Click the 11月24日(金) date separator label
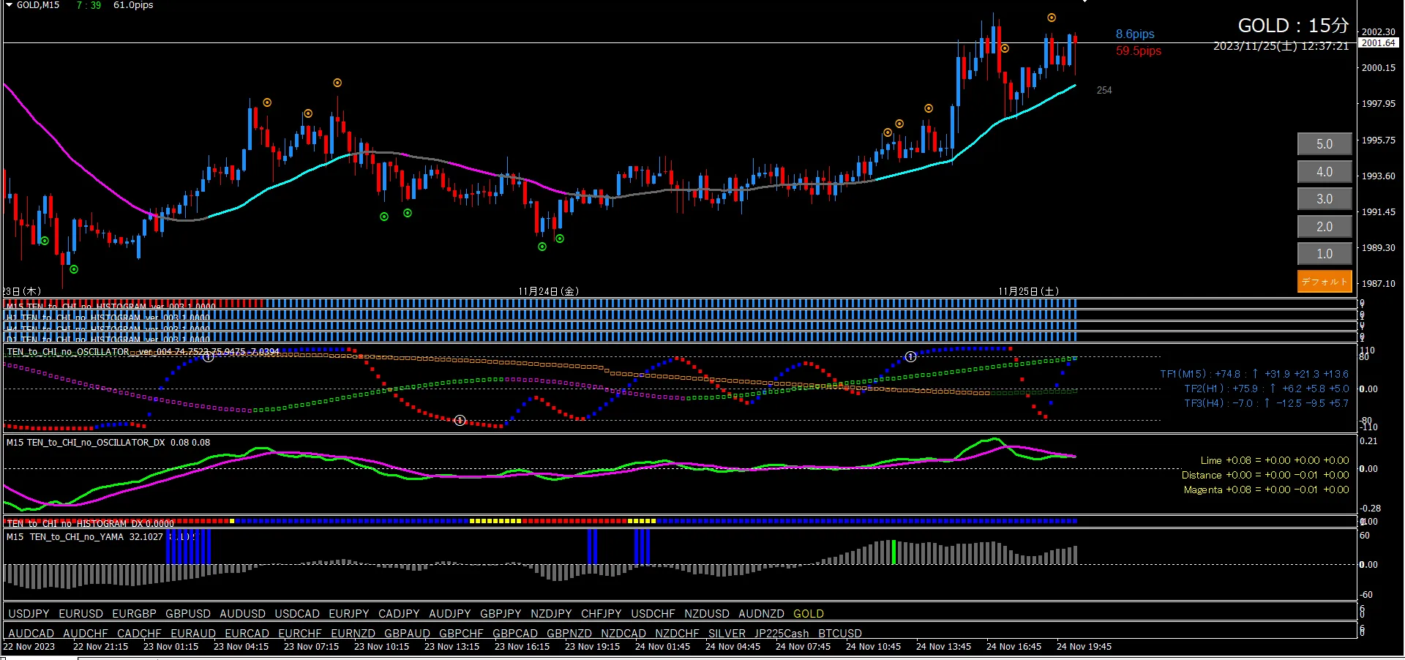This screenshot has height=660, width=1405. pos(549,291)
